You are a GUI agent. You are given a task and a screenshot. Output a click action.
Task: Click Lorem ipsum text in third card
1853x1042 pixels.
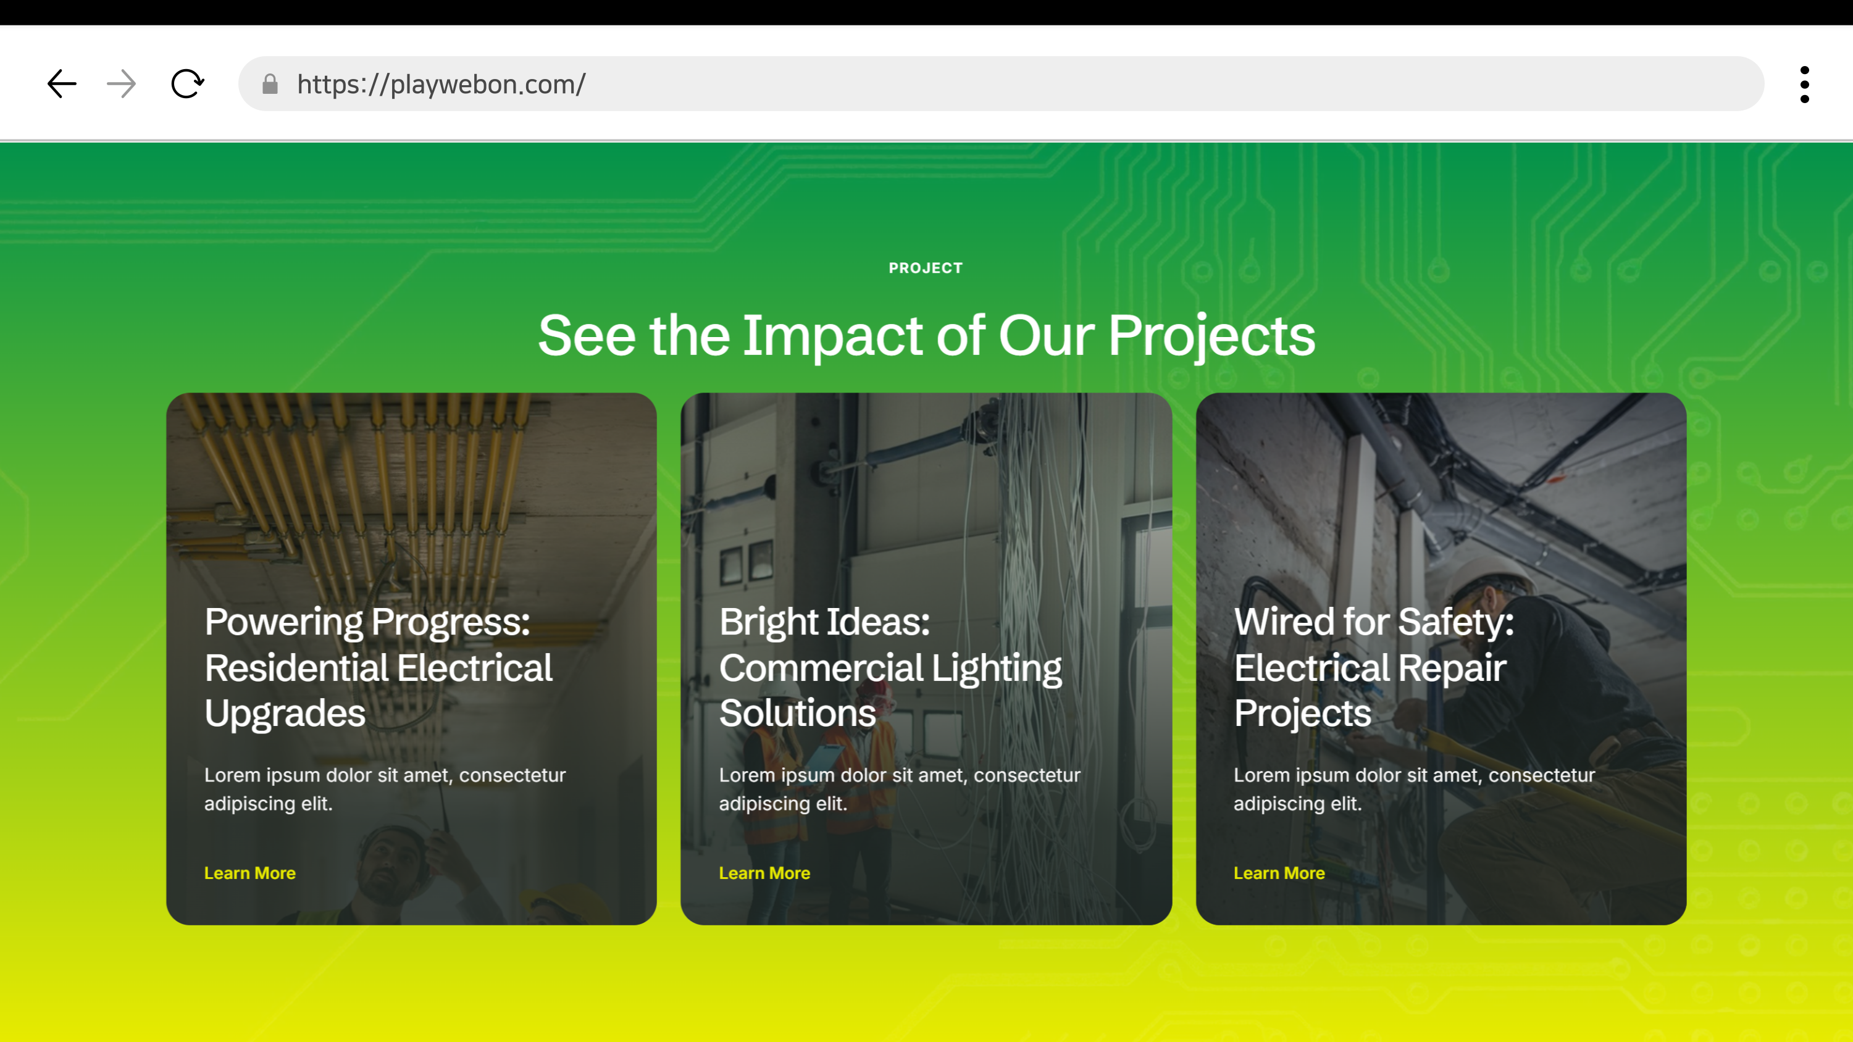tap(1413, 788)
